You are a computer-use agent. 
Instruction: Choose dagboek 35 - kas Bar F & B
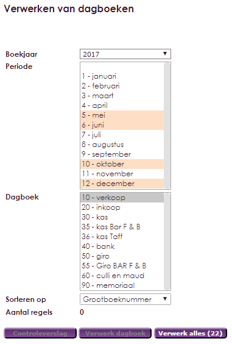[x=122, y=227]
